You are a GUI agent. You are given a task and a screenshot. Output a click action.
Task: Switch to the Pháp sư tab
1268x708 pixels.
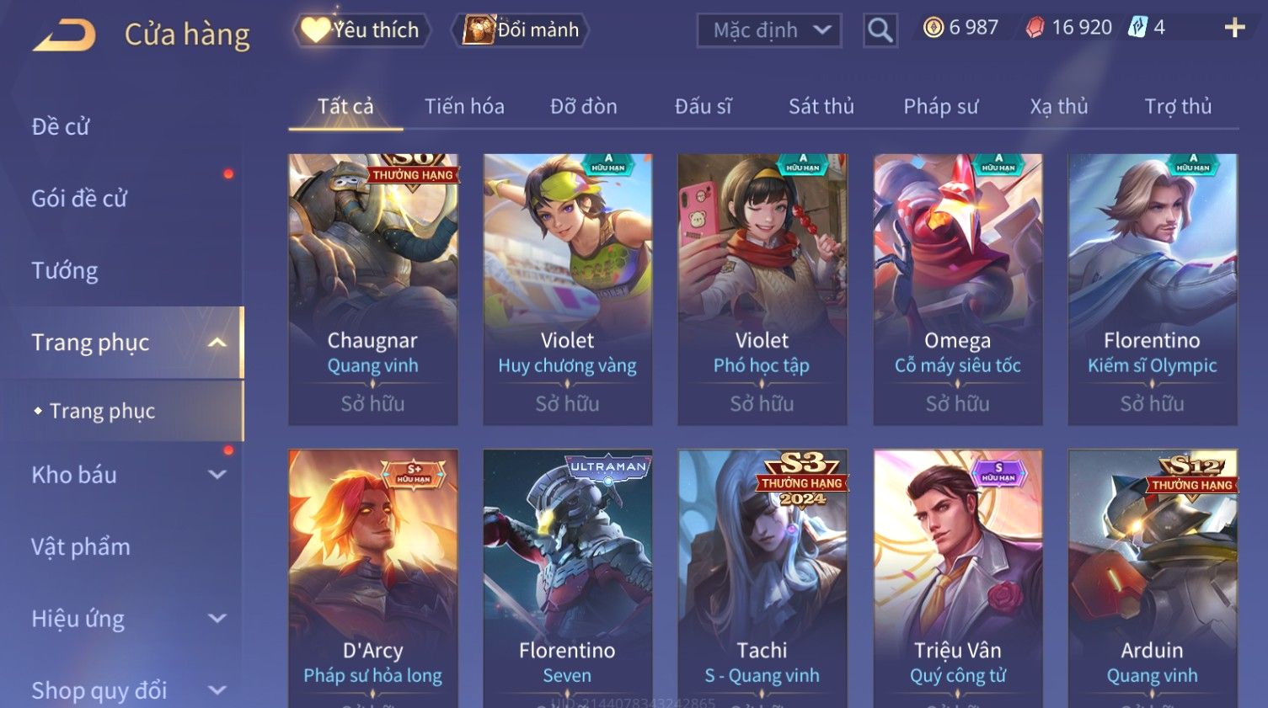click(940, 107)
